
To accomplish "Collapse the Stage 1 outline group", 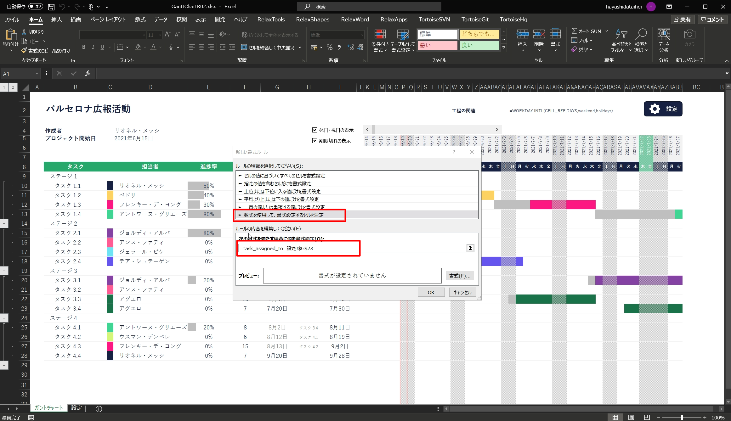I will pos(4,224).
